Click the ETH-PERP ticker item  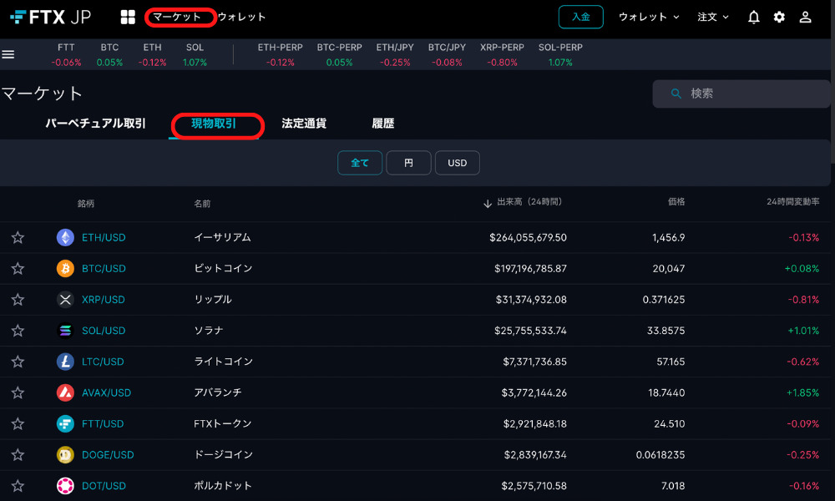pos(280,54)
